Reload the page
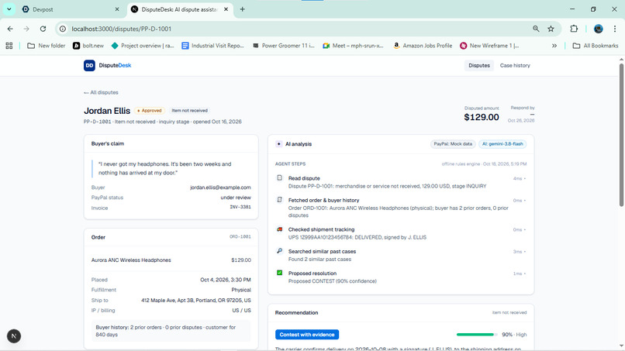625x351 pixels. click(43, 29)
